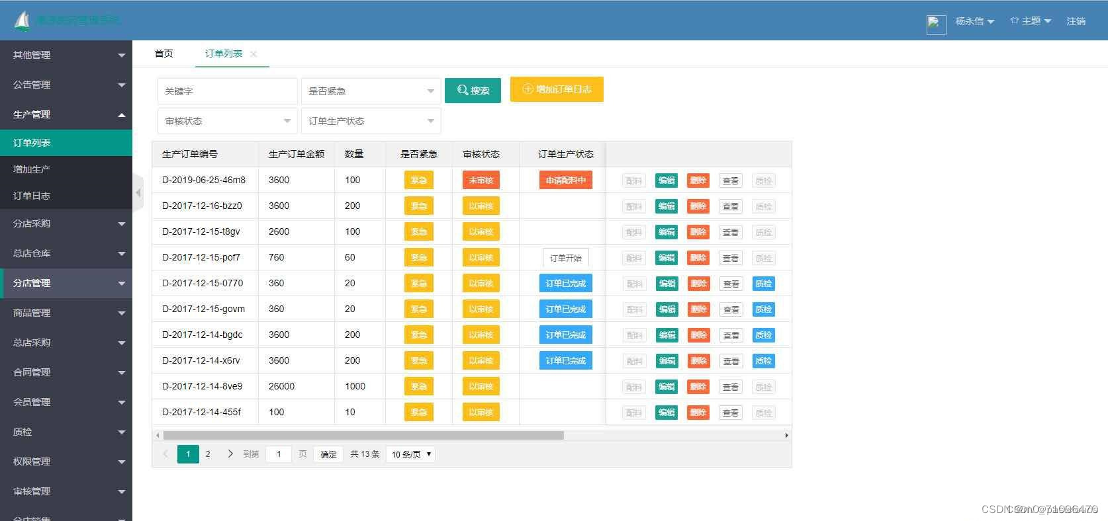Click order number D-2017-12-15-t8gv cell
This screenshot has height=521, width=1108.
pyautogui.click(x=205, y=231)
